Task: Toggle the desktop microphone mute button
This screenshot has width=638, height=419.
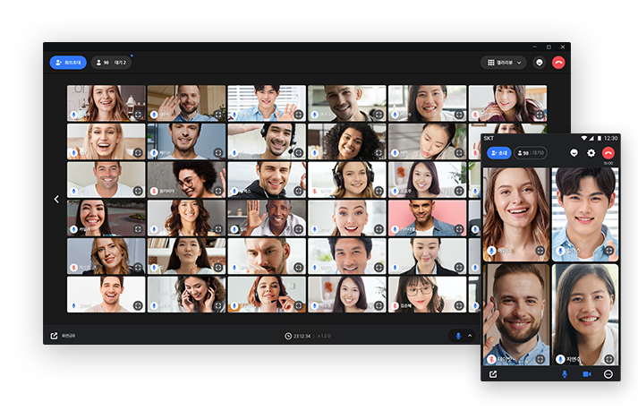Action: pyautogui.click(x=458, y=336)
